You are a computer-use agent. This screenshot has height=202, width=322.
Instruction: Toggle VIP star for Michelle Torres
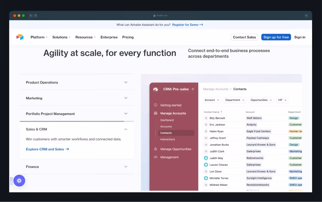(x=206, y=178)
